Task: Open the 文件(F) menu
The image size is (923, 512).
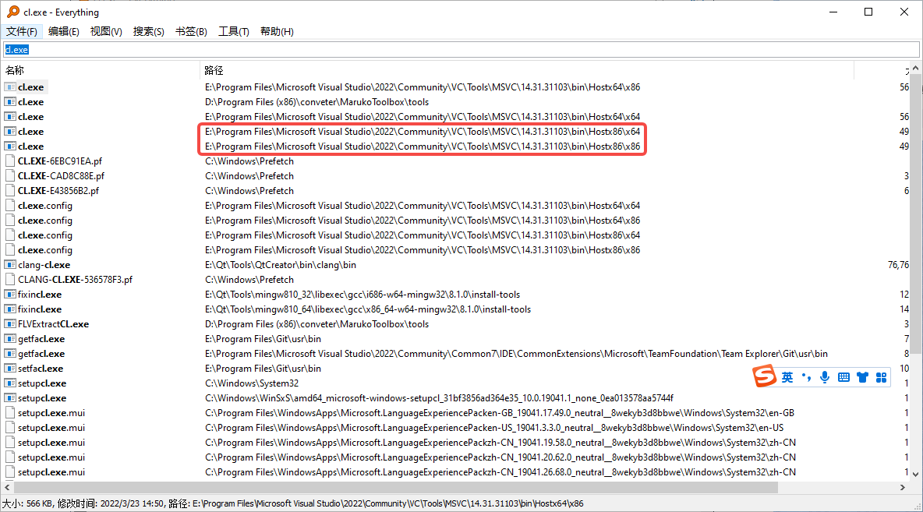Action: (22, 32)
